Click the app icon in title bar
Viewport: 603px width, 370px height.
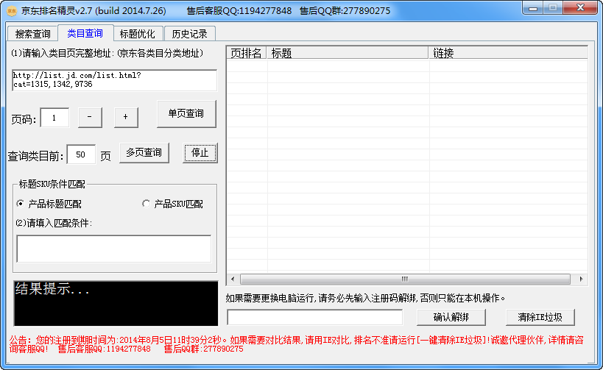pos(12,11)
